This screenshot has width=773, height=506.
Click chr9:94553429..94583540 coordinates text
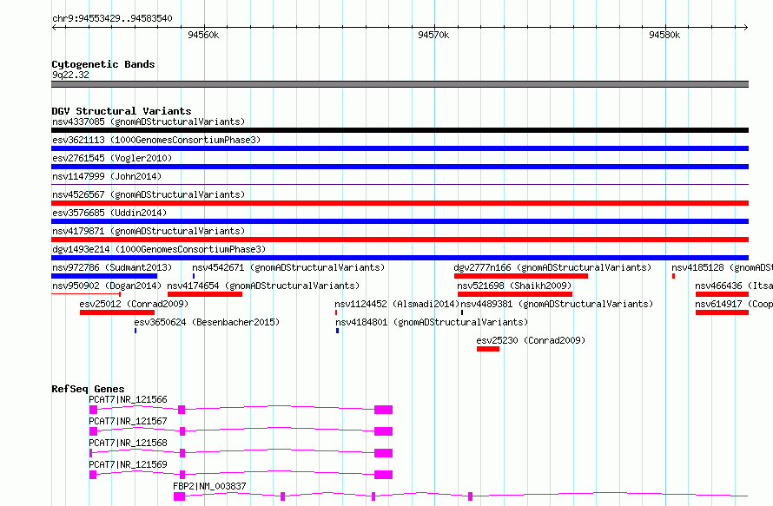pyautogui.click(x=112, y=19)
